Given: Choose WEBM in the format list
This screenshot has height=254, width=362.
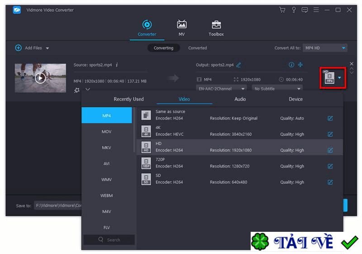Looking at the screenshot, I should point(107,195).
